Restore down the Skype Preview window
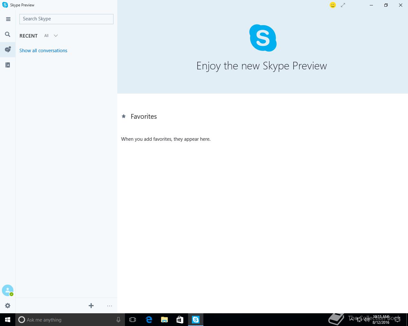Image resolution: width=408 pixels, height=326 pixels. click(x=386, y=5)
